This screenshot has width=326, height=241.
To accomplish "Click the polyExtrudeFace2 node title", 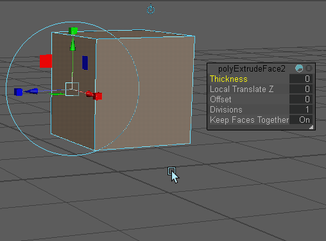I will (x=252, y=69).
